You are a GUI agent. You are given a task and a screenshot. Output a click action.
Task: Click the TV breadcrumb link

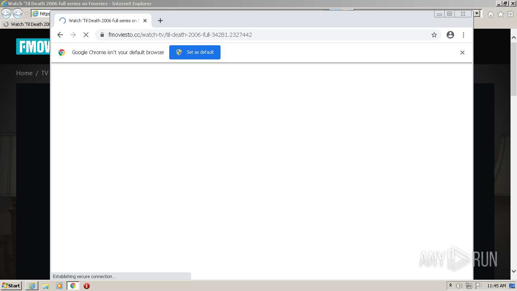[44, 73]
